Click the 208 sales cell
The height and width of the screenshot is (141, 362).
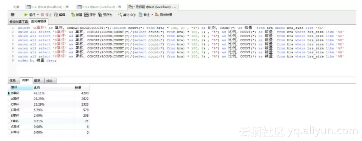point(82,116)
